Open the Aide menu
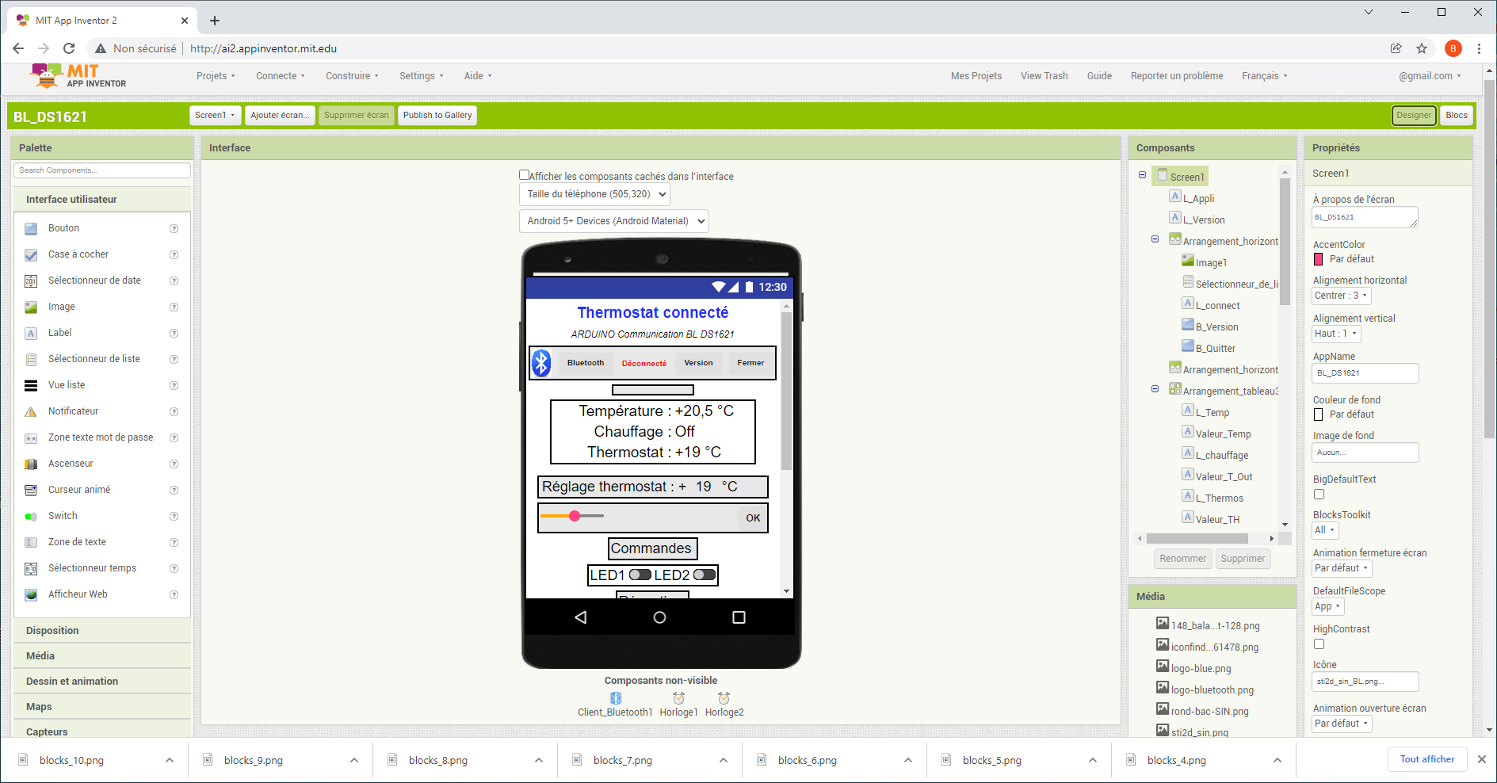This screenshot has width=1497, height=783. click(x=478, y=76)
